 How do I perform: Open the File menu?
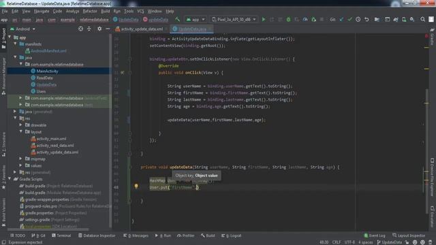coord(5,12)
